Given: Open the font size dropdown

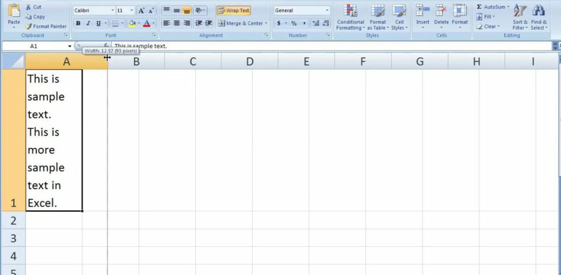Looking at the screenshot, I should coord(131,10).
